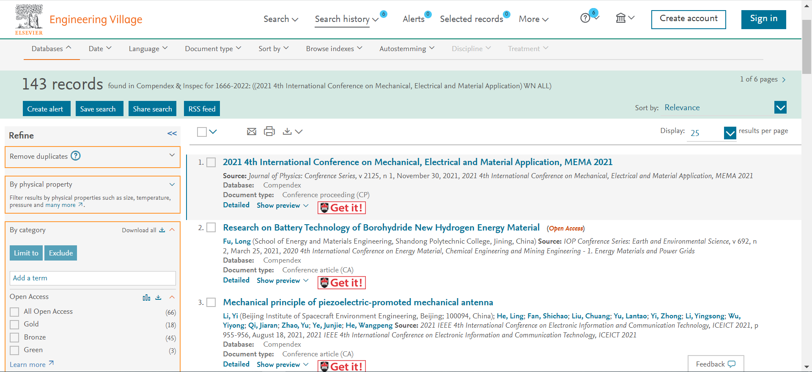The width and height of the screenshot is (812, 372).
Task: Open Language filter menu
Action: pyautogui.click(x=148, y=49)
